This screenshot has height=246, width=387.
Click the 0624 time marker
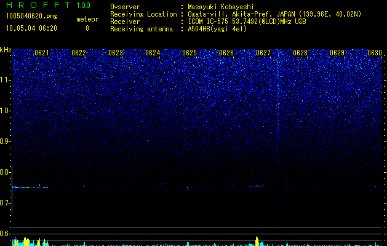pos(153,52)
